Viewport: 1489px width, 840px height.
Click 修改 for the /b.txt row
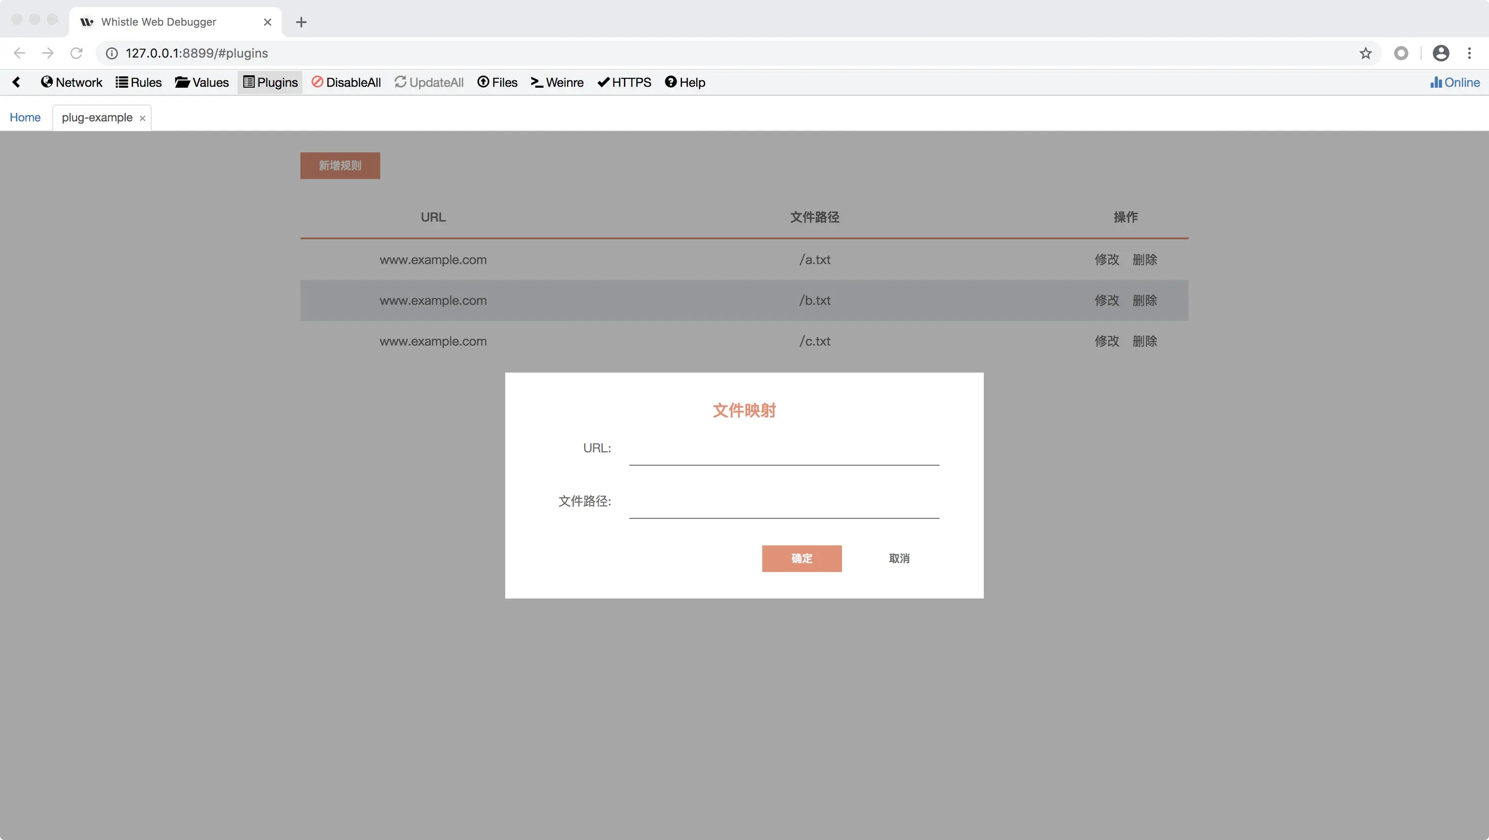(1106, 301)
